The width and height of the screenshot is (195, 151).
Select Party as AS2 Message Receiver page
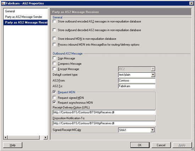(x=26, y=23)
